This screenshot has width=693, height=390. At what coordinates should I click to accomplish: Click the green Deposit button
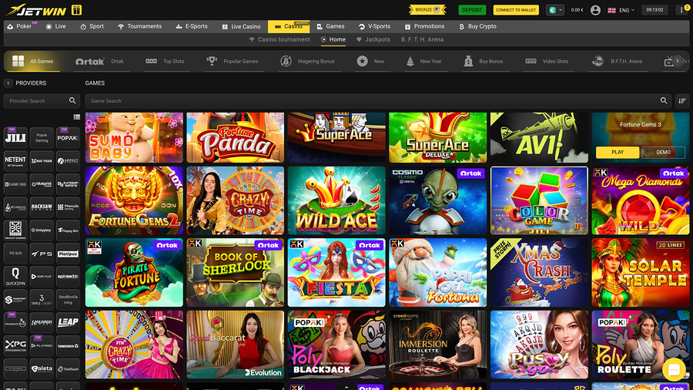(x=472, y=10)
